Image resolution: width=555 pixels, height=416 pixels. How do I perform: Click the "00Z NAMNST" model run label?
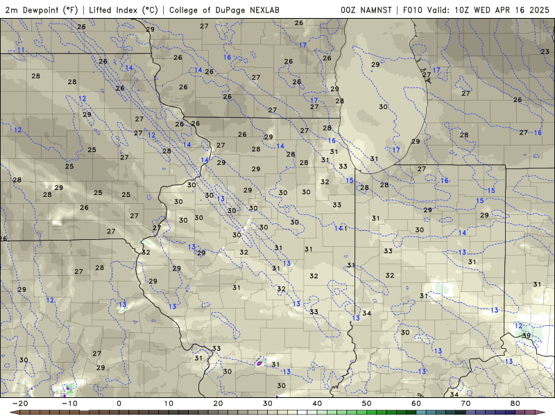tap(366, 10)
